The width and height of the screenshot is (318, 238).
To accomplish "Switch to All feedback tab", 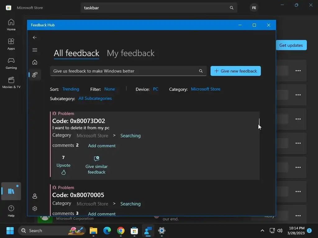I will tap(76, 53).
